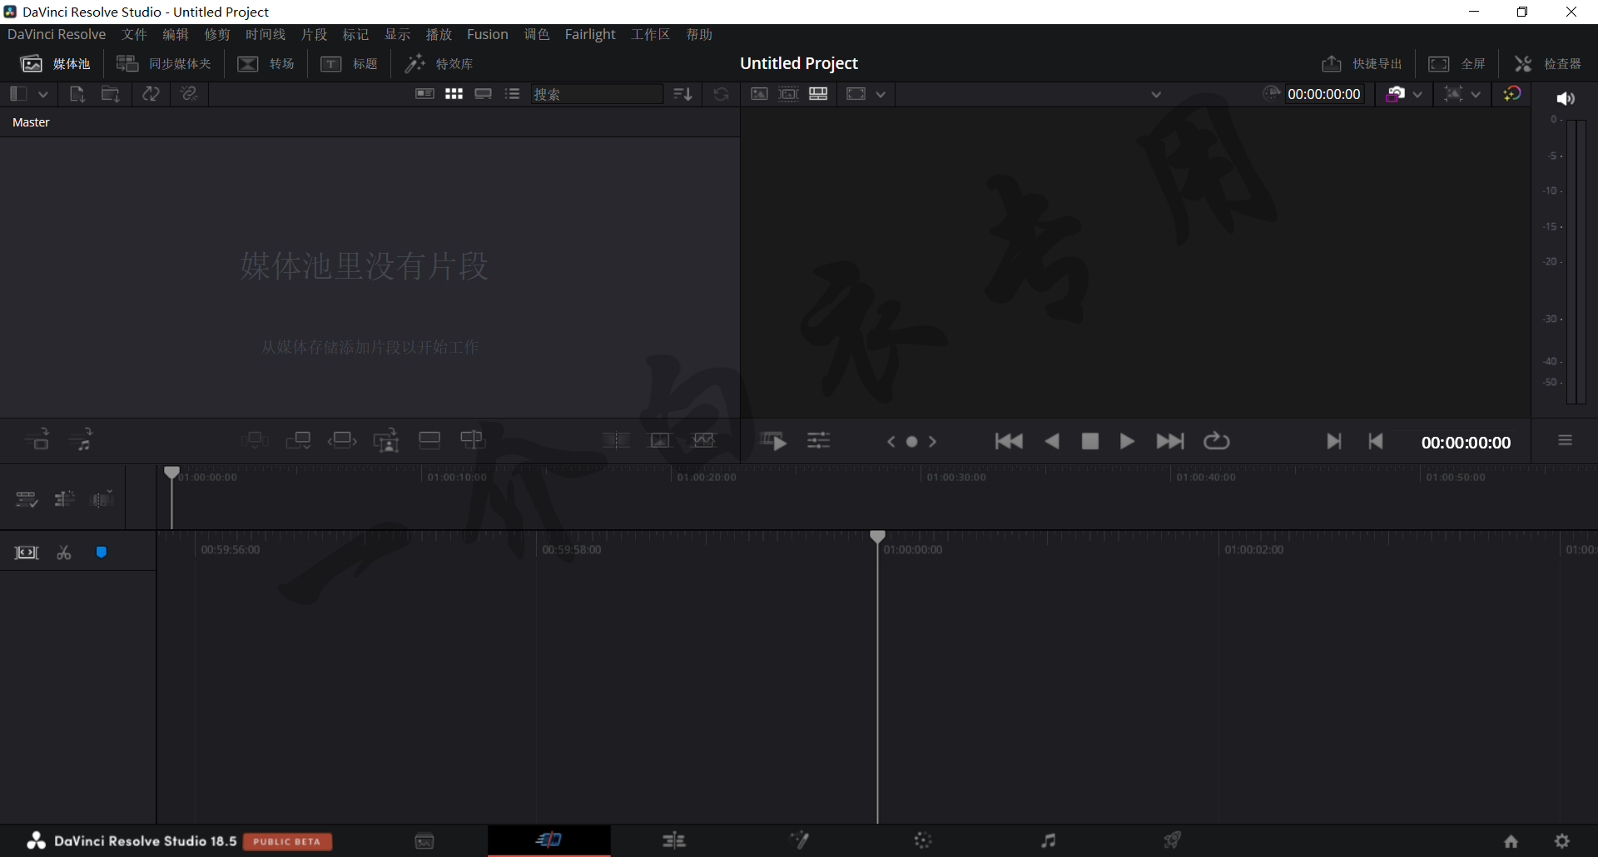Viewport: 1598px width, 857px height.
Task: Toggle loop playback
Action: (1216, 441)
